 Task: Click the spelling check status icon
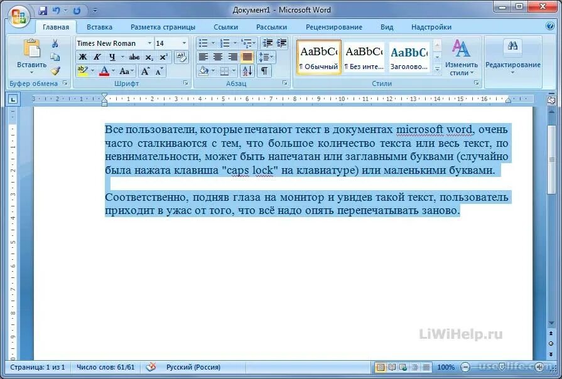(151, 367)
